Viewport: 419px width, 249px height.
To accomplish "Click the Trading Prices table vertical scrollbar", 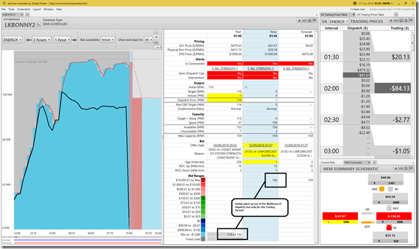I will [413, 93].
